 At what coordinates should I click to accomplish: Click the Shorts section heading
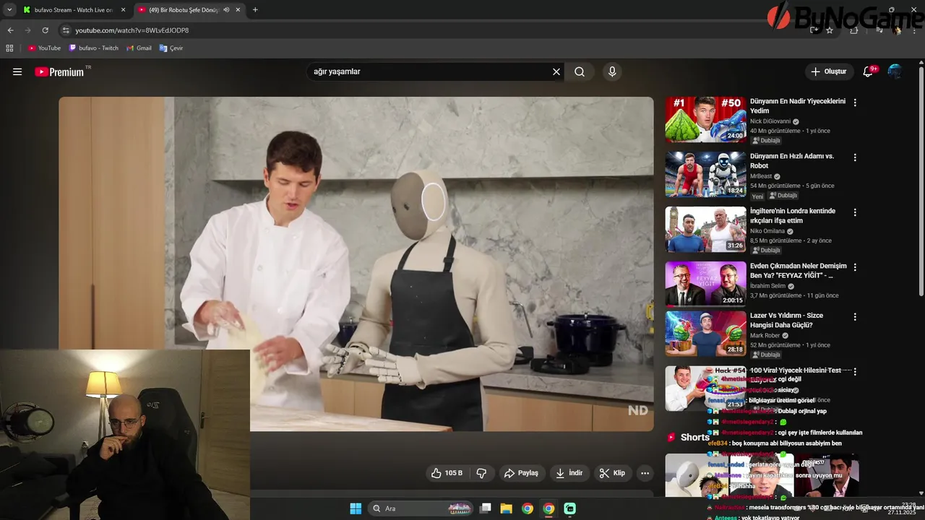click(695, 438)
